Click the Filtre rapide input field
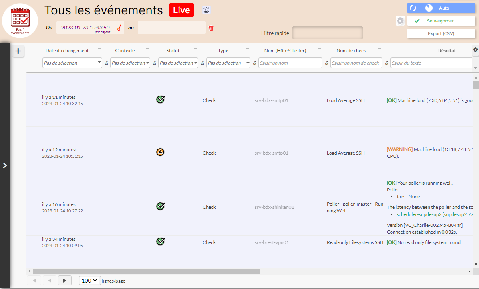This screenshot has width=479, height=289. coord(327,33)
